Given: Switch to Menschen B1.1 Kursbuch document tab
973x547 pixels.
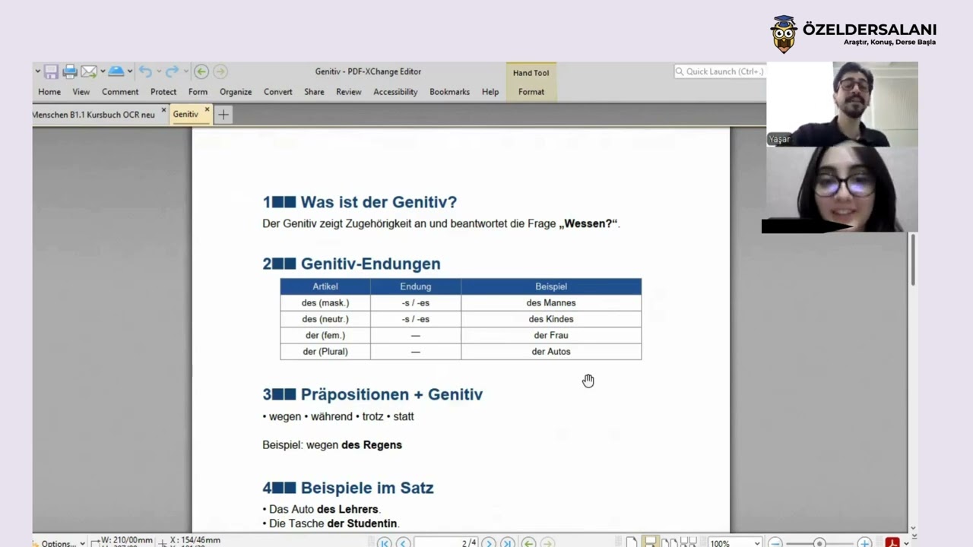Looking at the screenshot, I should pyautogui.click(x=93, y=115).
